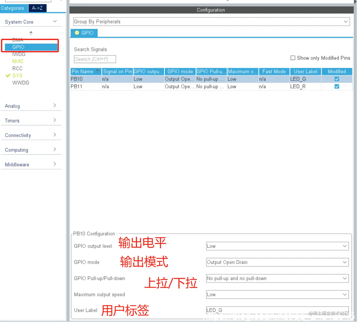The image size is (357, 324).
Task: Expand the Connectivity category
Action: point(31,135)
